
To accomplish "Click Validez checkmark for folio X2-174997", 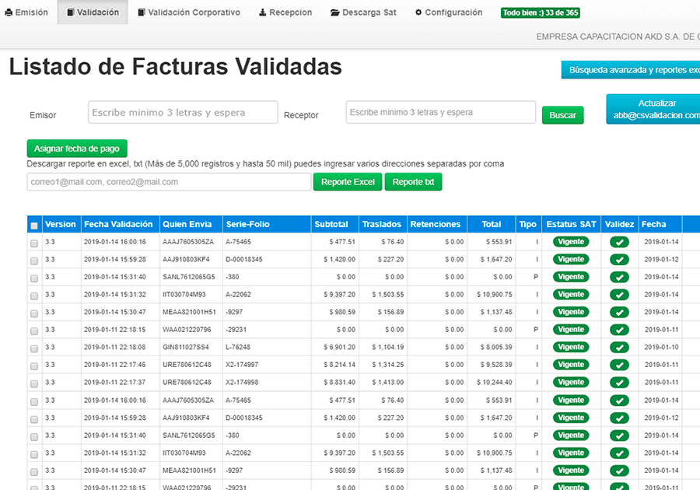I will tap(619, 365).
